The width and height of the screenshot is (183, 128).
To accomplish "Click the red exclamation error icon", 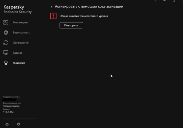I will [53, 16].
